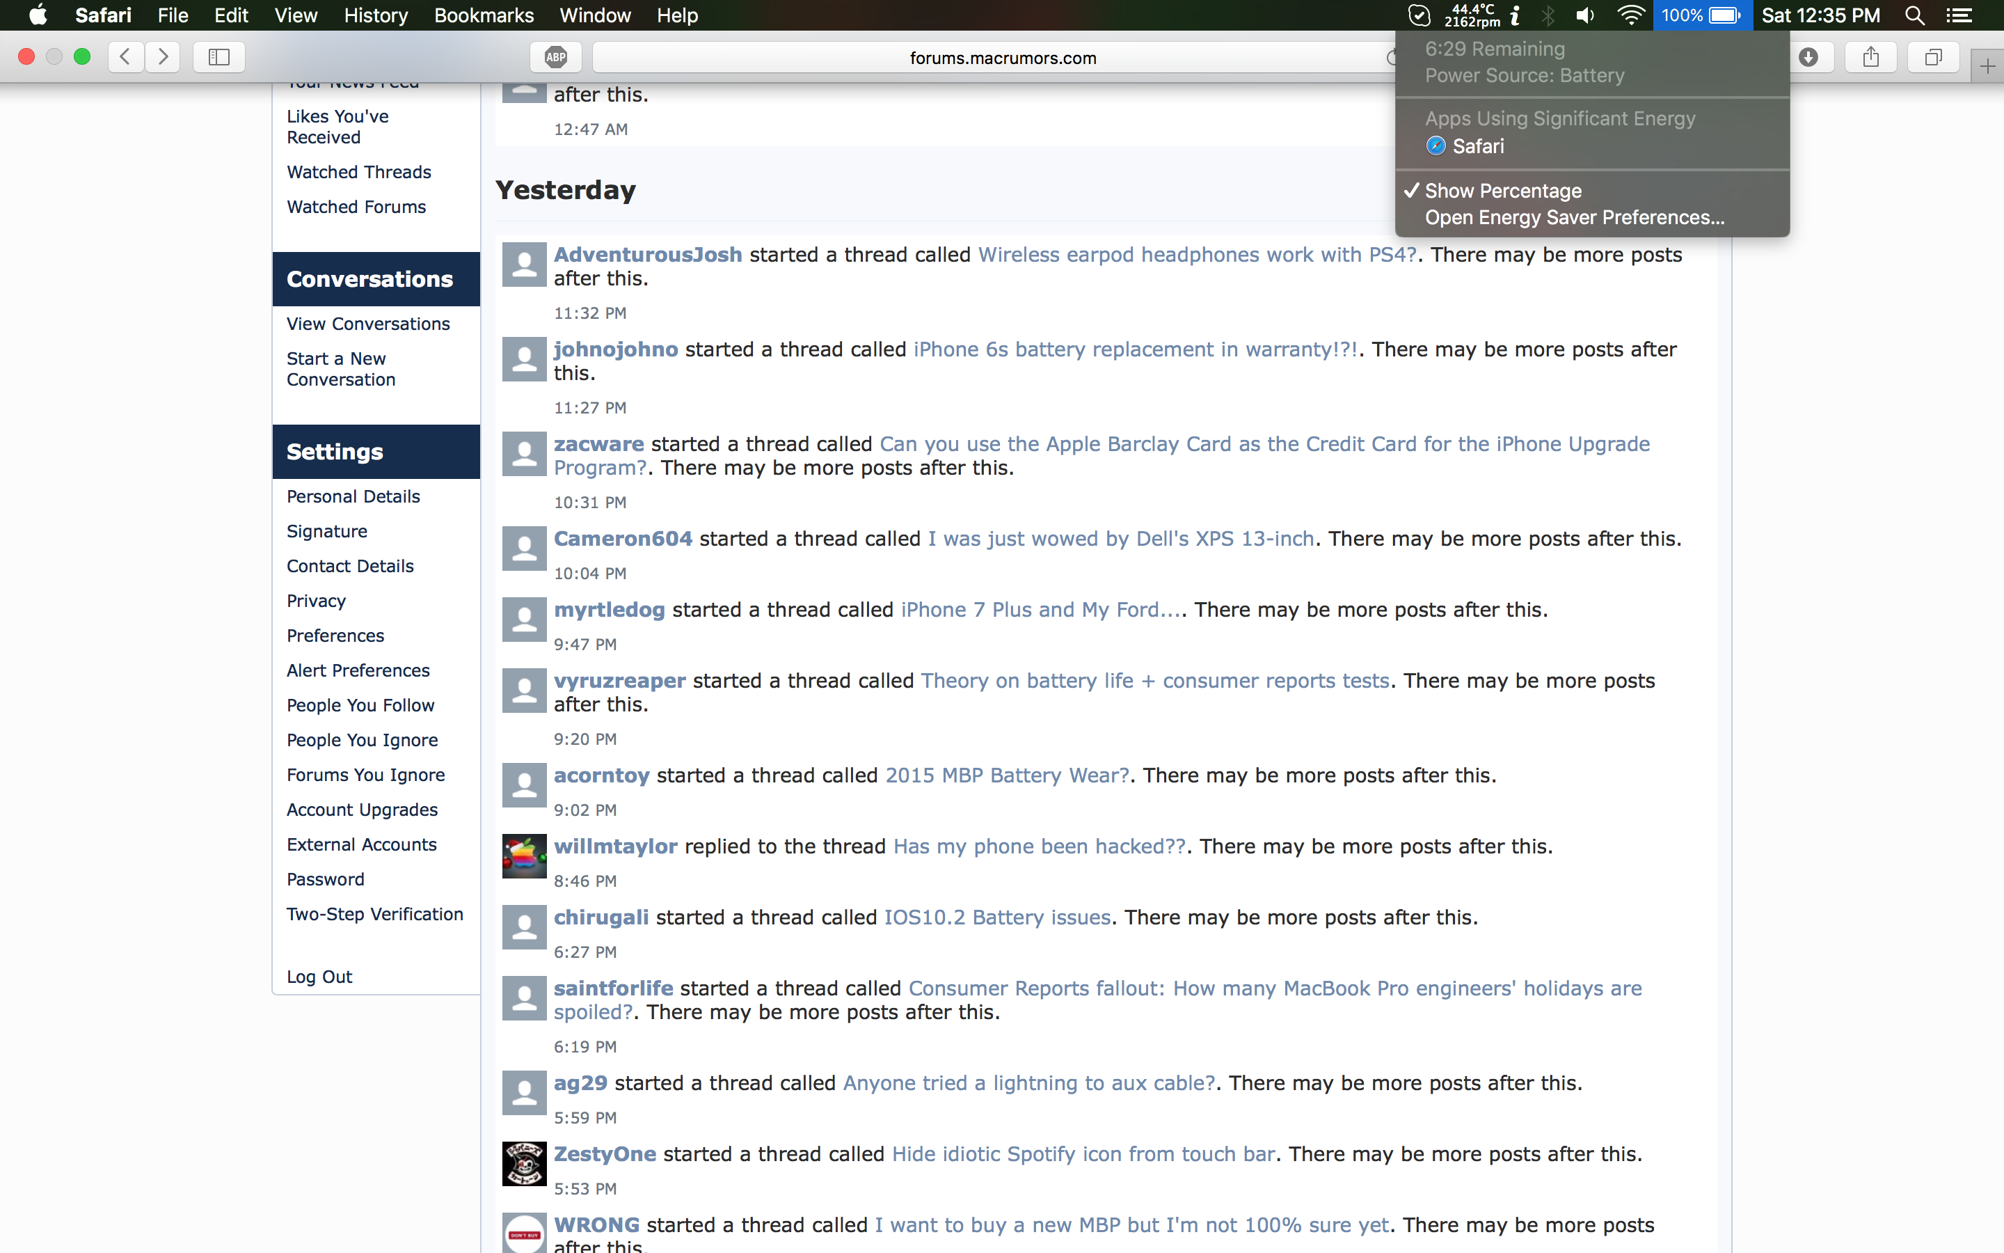This screenshot has width=2004, height=1253.
Task: Open Alert Preferences
Action: tap(358, 670)
